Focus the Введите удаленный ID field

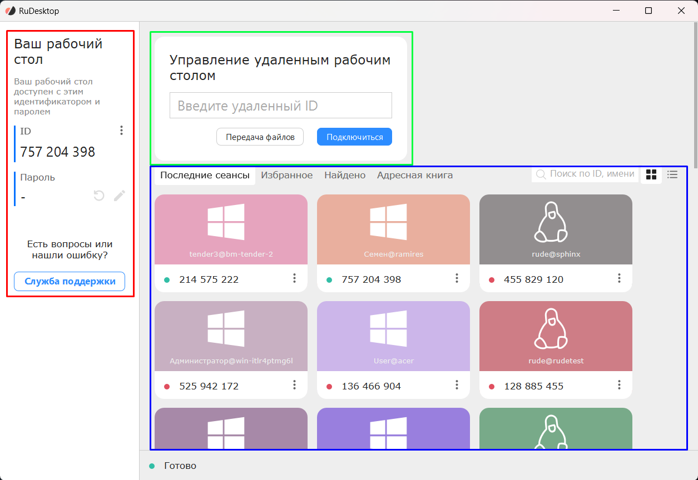point(281,106)
